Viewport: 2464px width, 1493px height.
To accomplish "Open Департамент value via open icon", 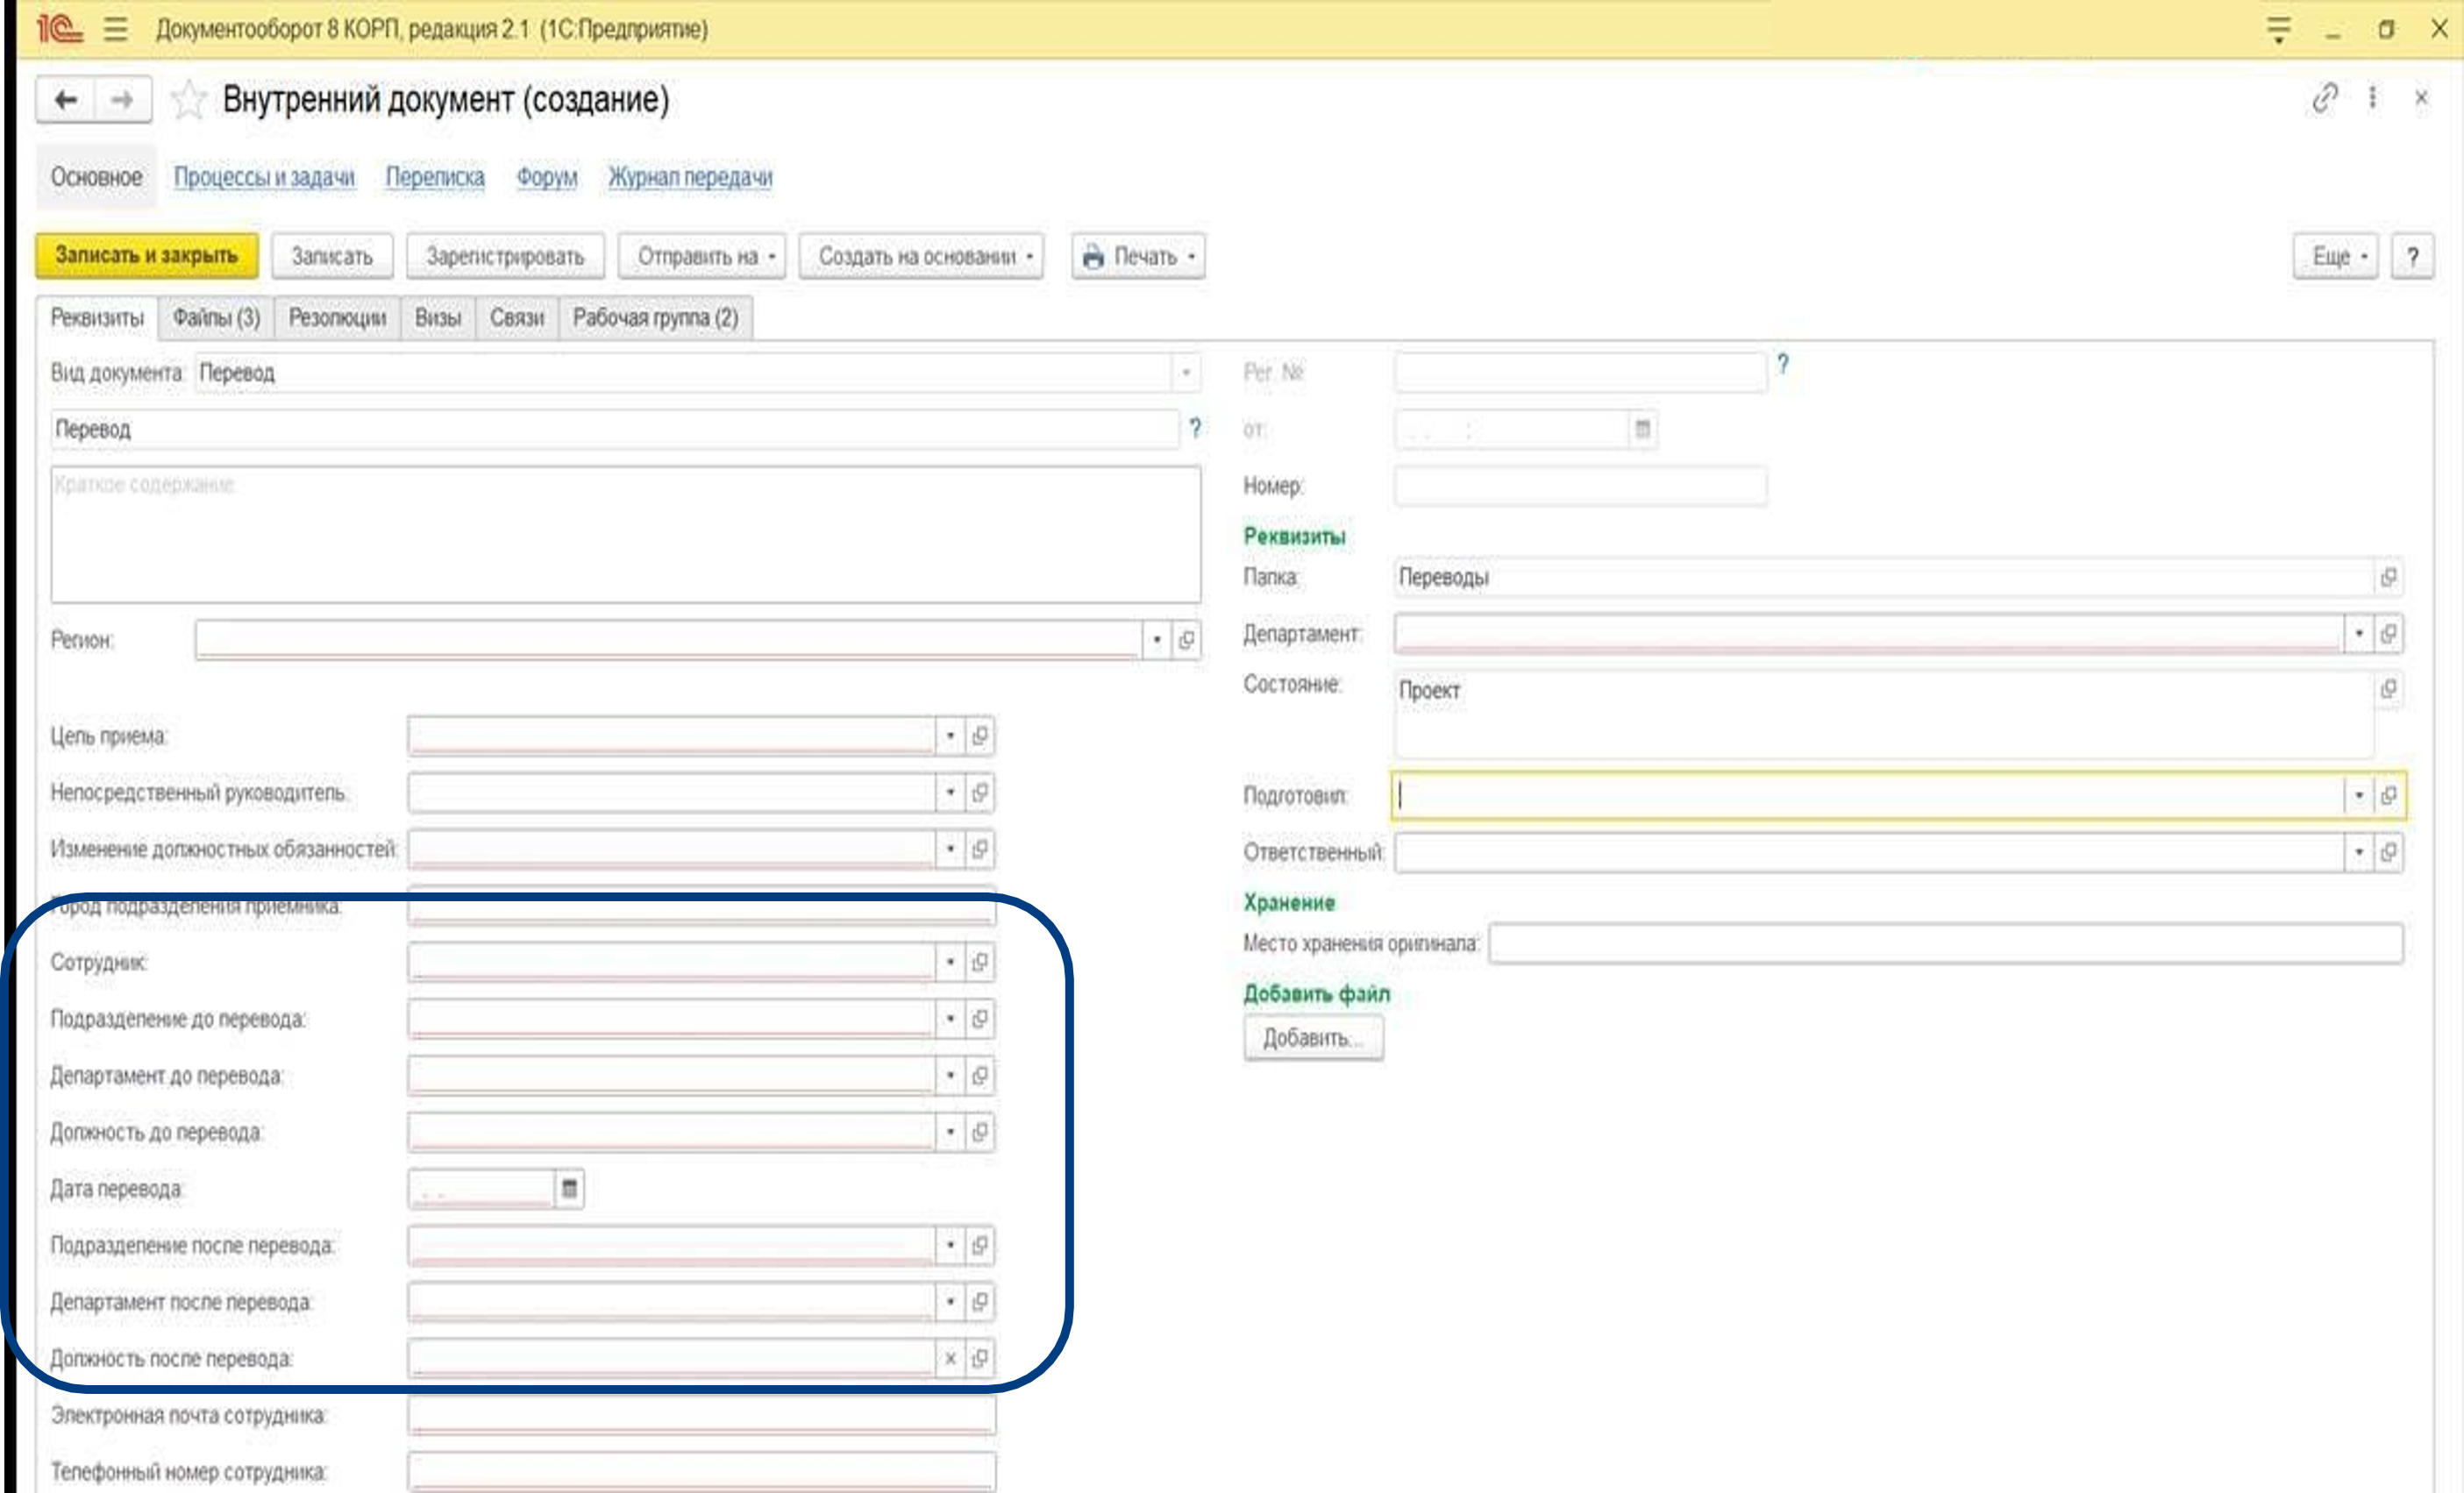I will [2388, 633].
